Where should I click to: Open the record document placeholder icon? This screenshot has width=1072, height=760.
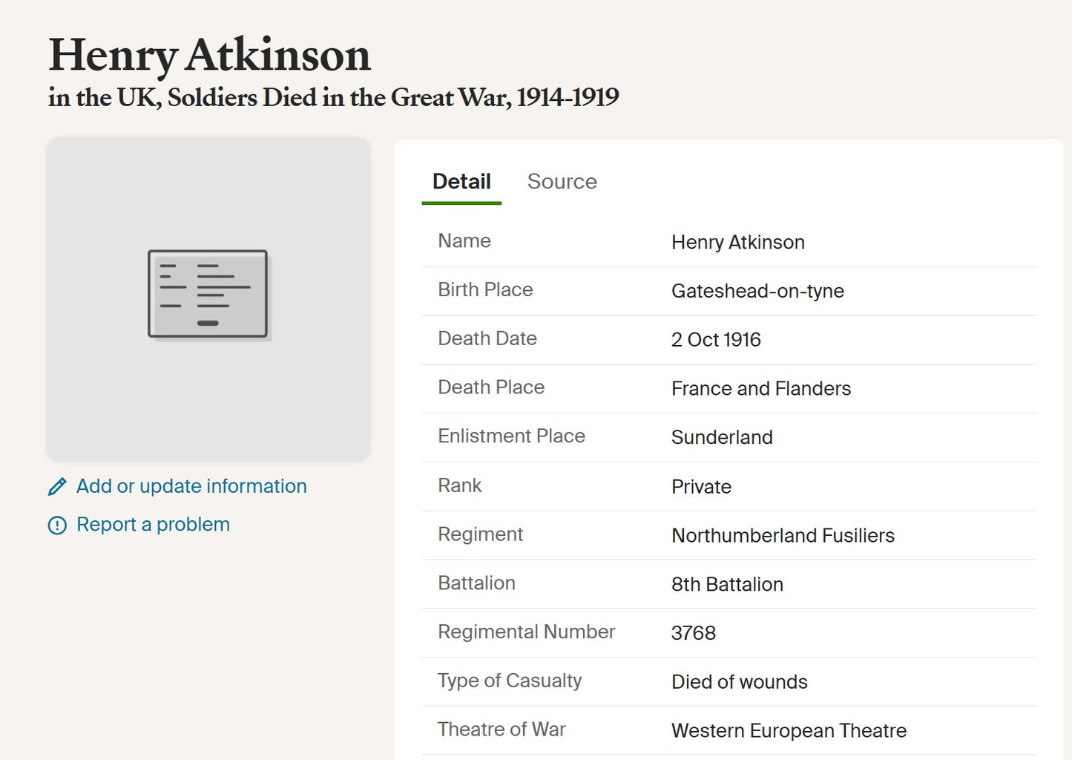[x=208, y=294]
